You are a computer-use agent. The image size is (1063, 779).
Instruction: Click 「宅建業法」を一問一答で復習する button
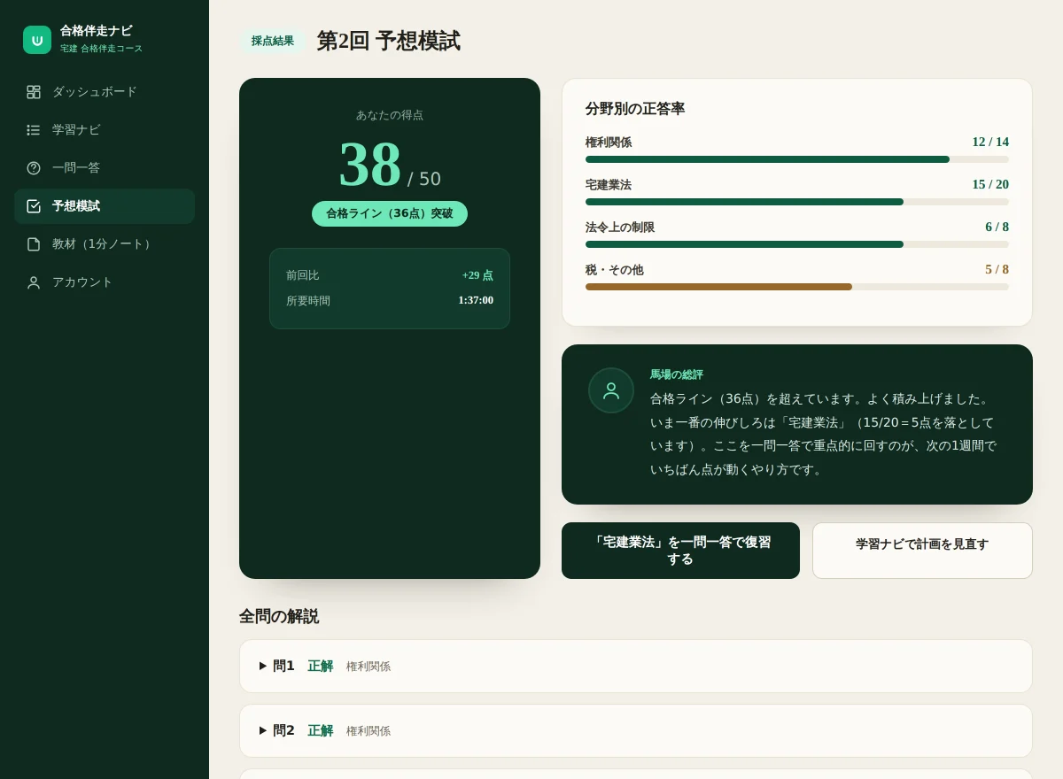click(680, 551)
